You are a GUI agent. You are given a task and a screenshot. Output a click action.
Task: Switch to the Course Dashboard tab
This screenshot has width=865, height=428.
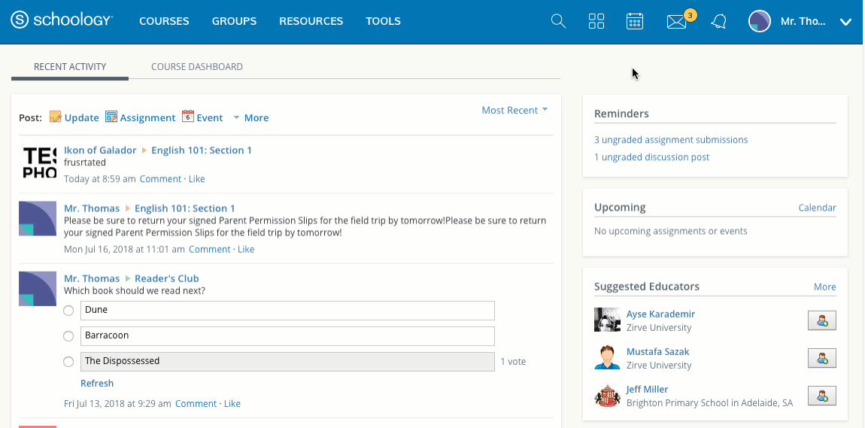click(x=197, y=67)
